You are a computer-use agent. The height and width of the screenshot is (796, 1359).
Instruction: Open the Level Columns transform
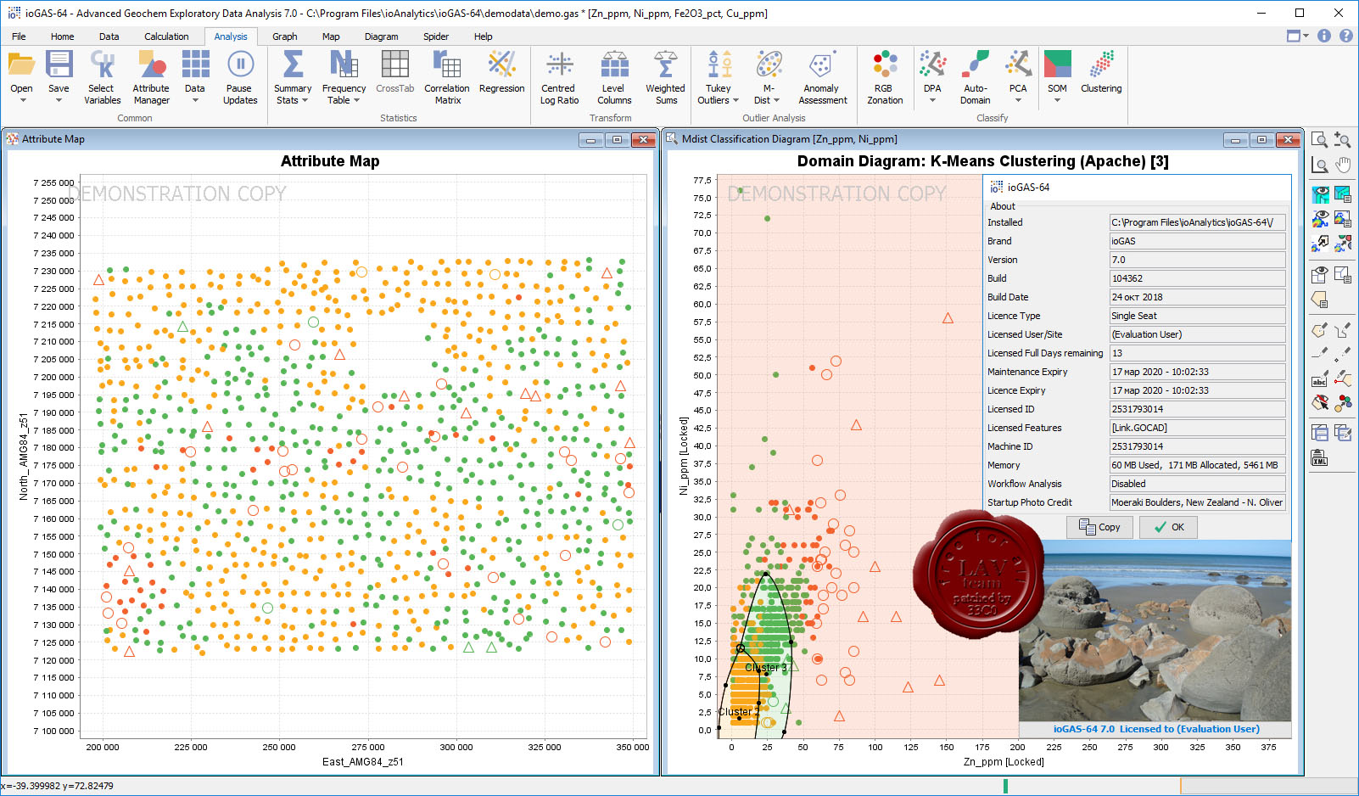(614, 77)
